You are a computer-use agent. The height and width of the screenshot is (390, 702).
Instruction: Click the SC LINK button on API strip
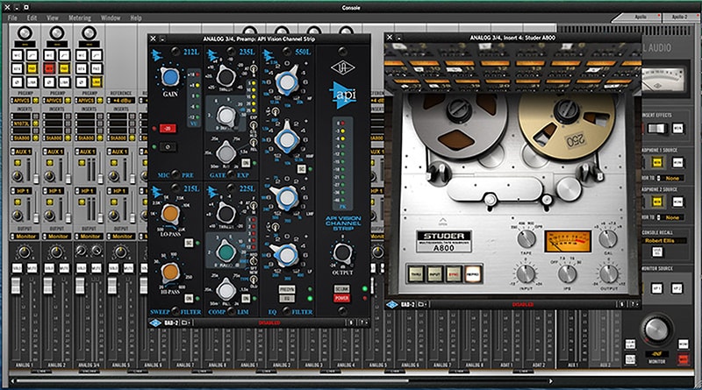click(x=341, y=289)
